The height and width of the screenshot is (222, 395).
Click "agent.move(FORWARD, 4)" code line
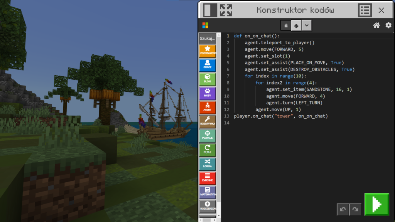click(296, 96)
